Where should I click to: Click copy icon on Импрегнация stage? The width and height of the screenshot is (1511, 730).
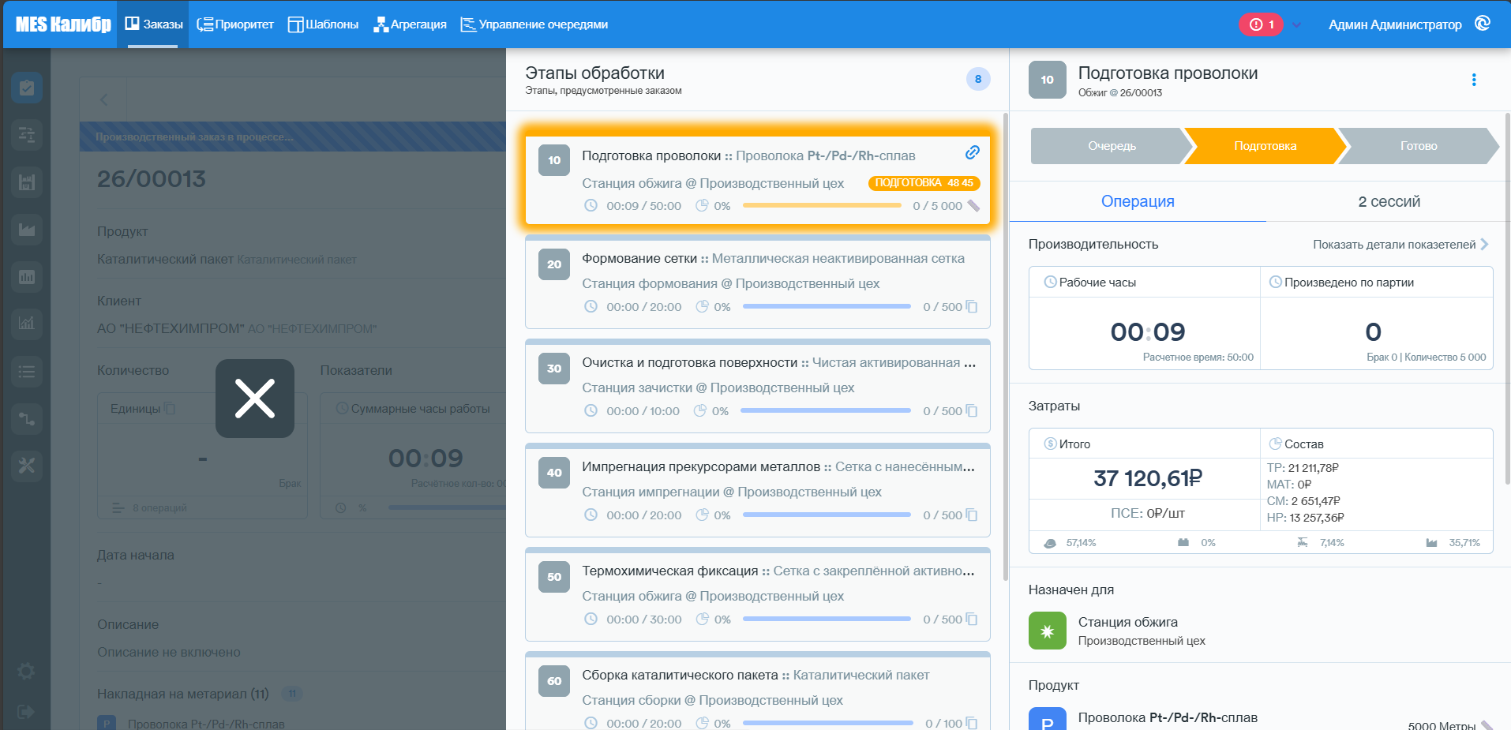coord(972,515)
